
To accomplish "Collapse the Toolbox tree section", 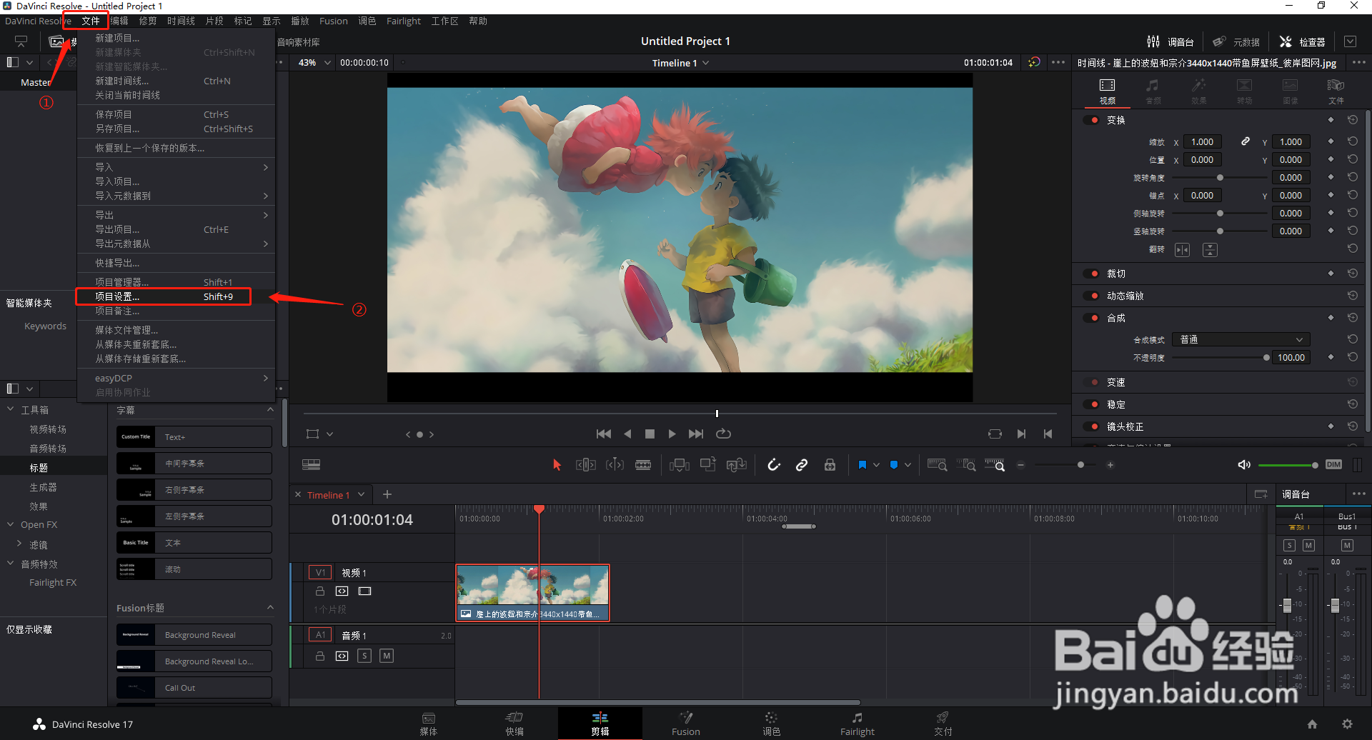I will coord(11,409).
